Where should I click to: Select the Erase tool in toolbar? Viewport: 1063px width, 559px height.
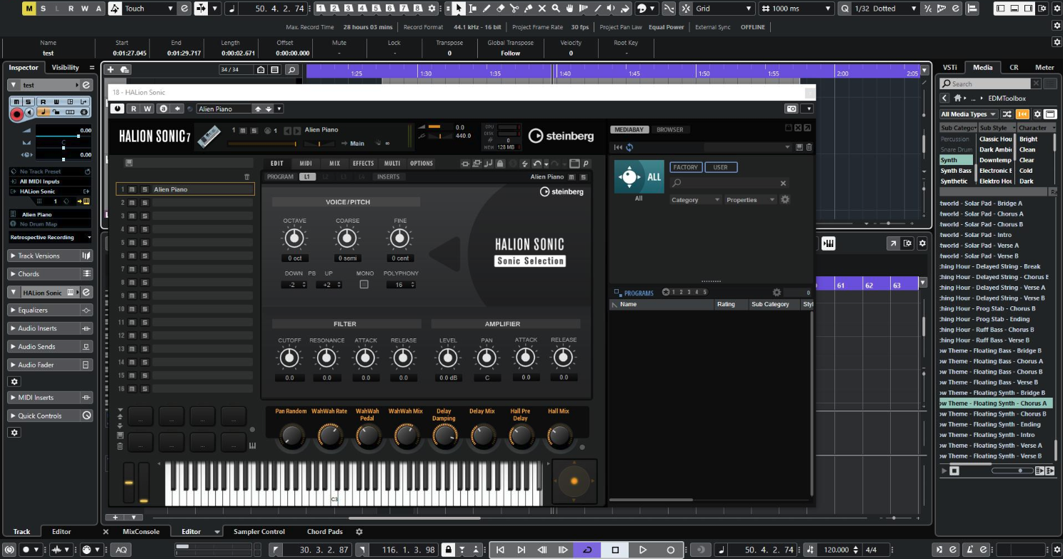(x=500, y=9)
